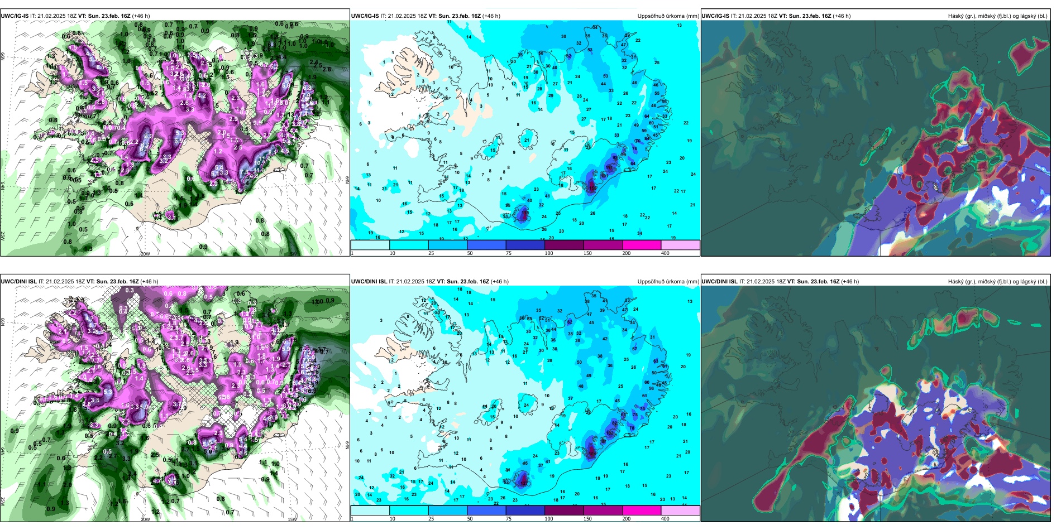
Task: Pick the 200–400 mm magenta swatch in IG-IS legend
Action: tap(642, 245)
